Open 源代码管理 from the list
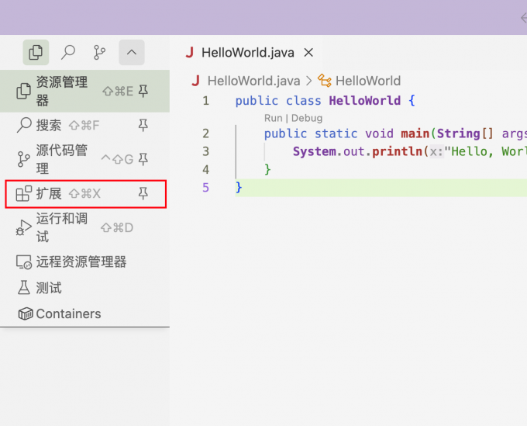527x426 pixels. (62, 159)
